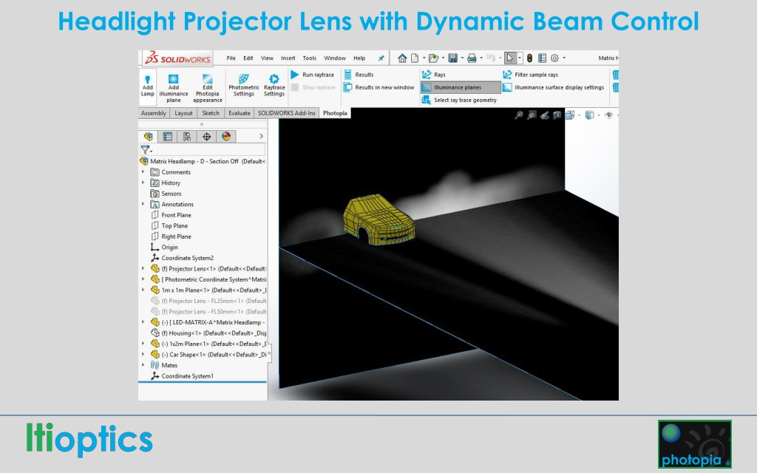
Task: Toggle the Illuminance planes display button
Action: click(x=461, y=87)
